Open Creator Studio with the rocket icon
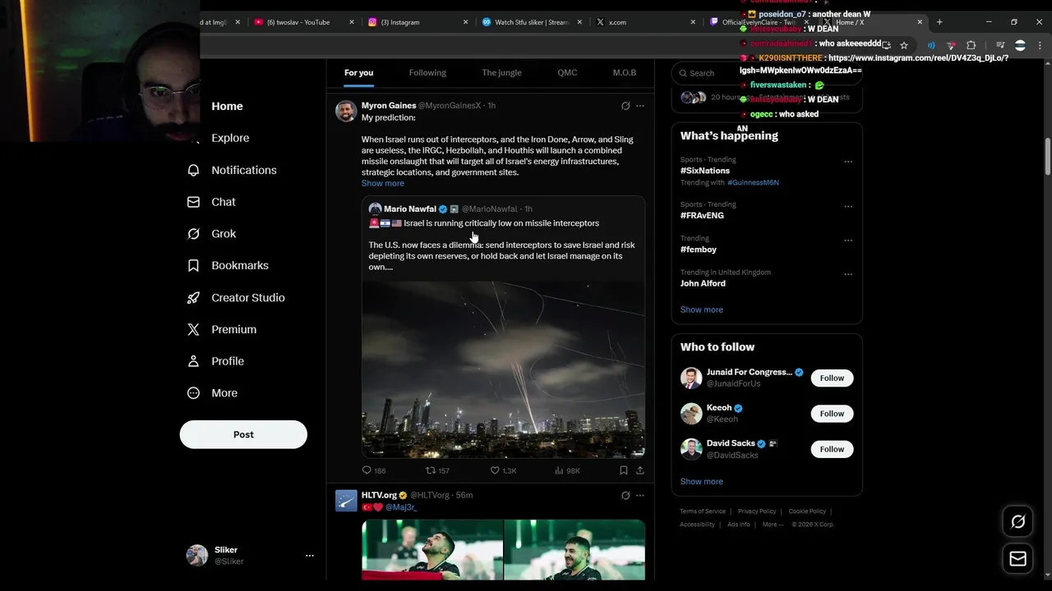The height and width of the screenshot is (591, 1052). [193, 298]
